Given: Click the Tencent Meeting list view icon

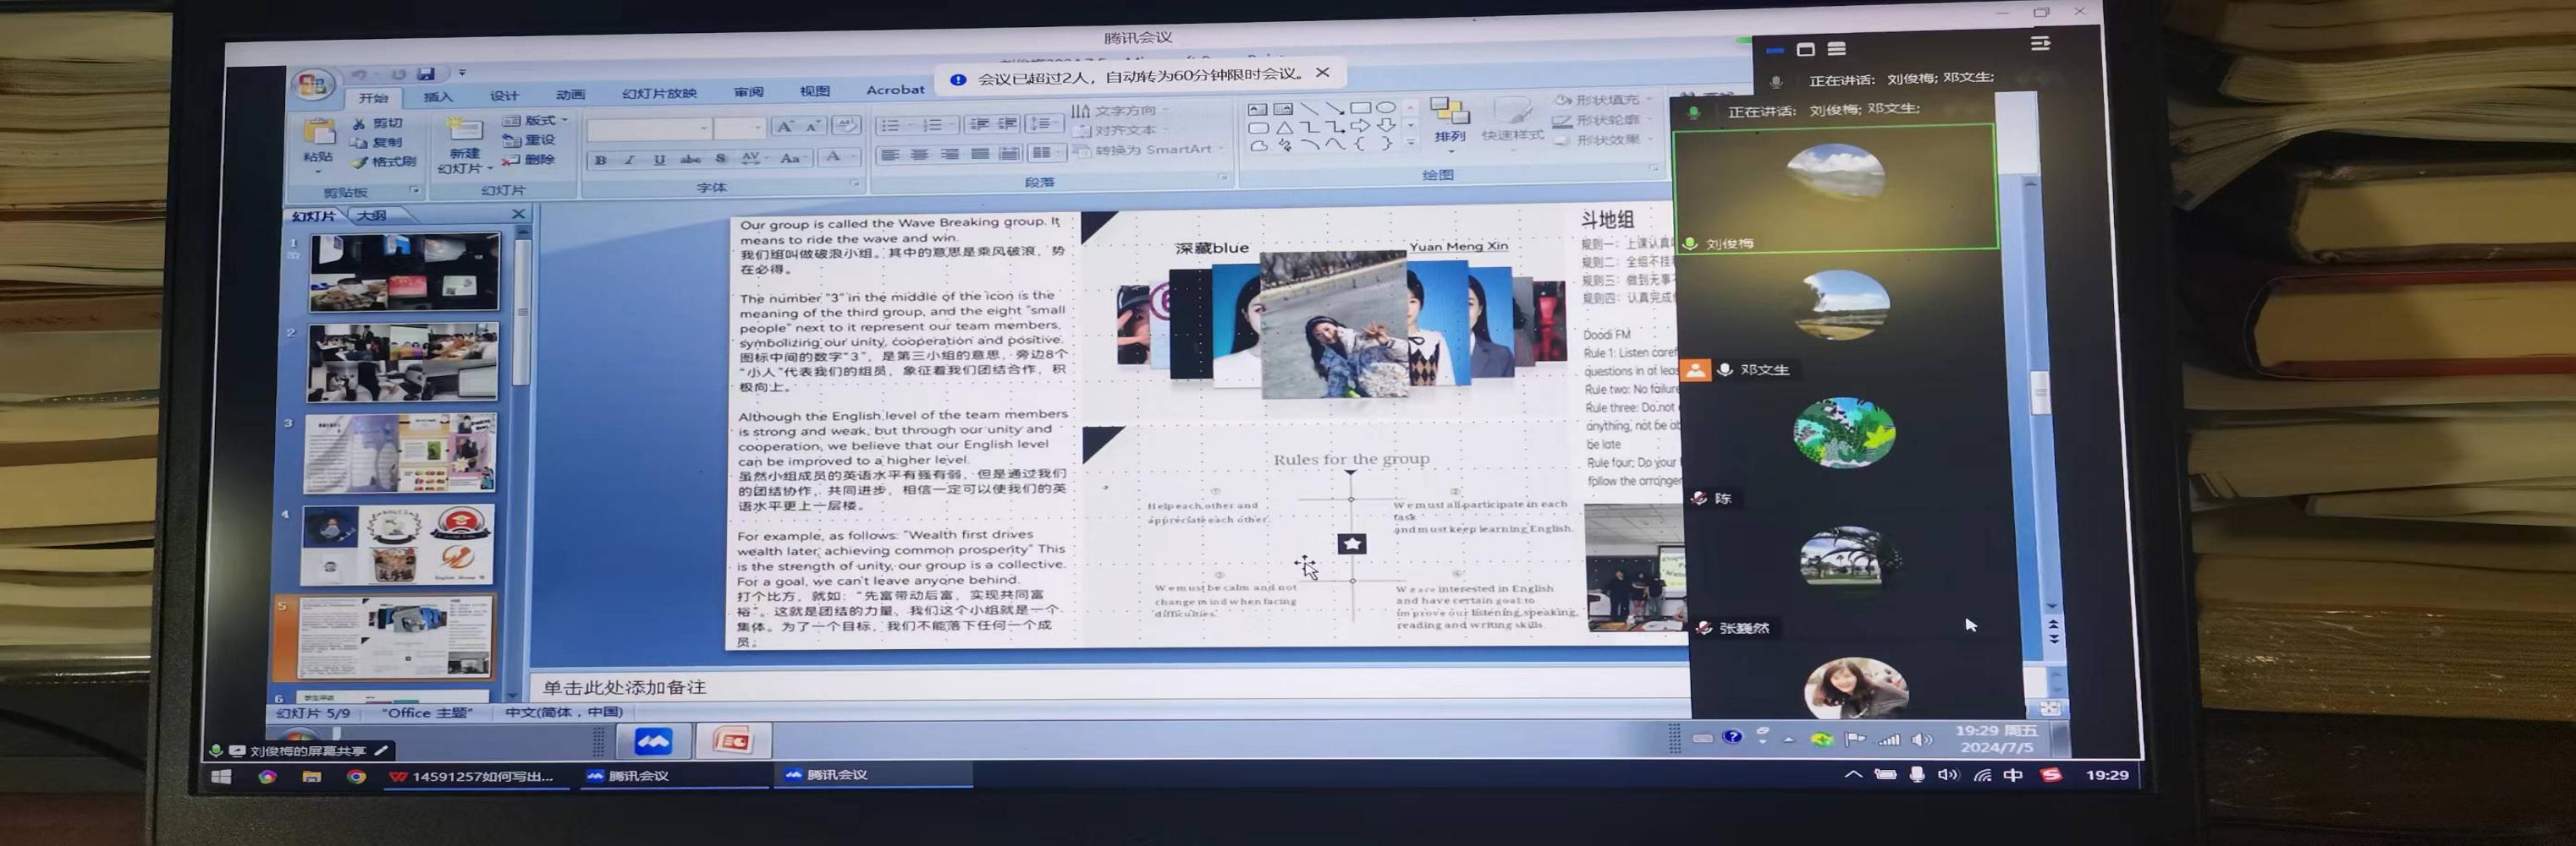Looking at the screenshot, I should pyautogui.click(x=1836, y=49).
